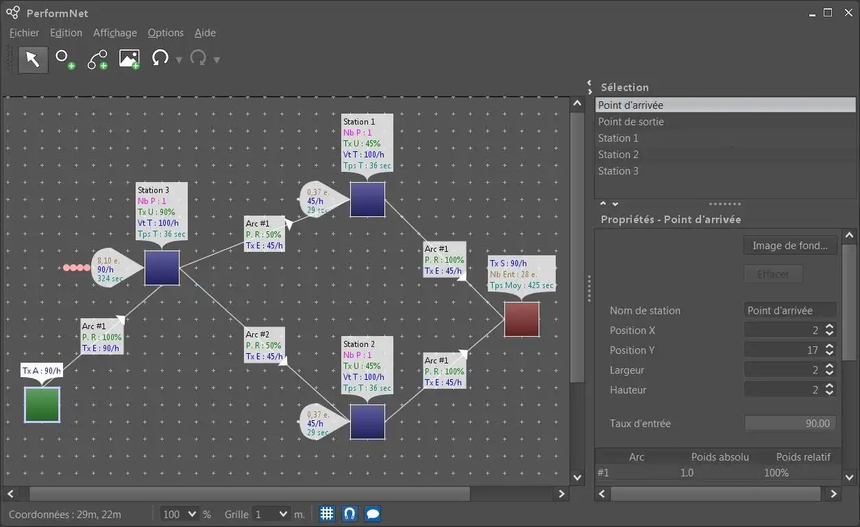Click the canvas horizontal scrollbar

249,493
